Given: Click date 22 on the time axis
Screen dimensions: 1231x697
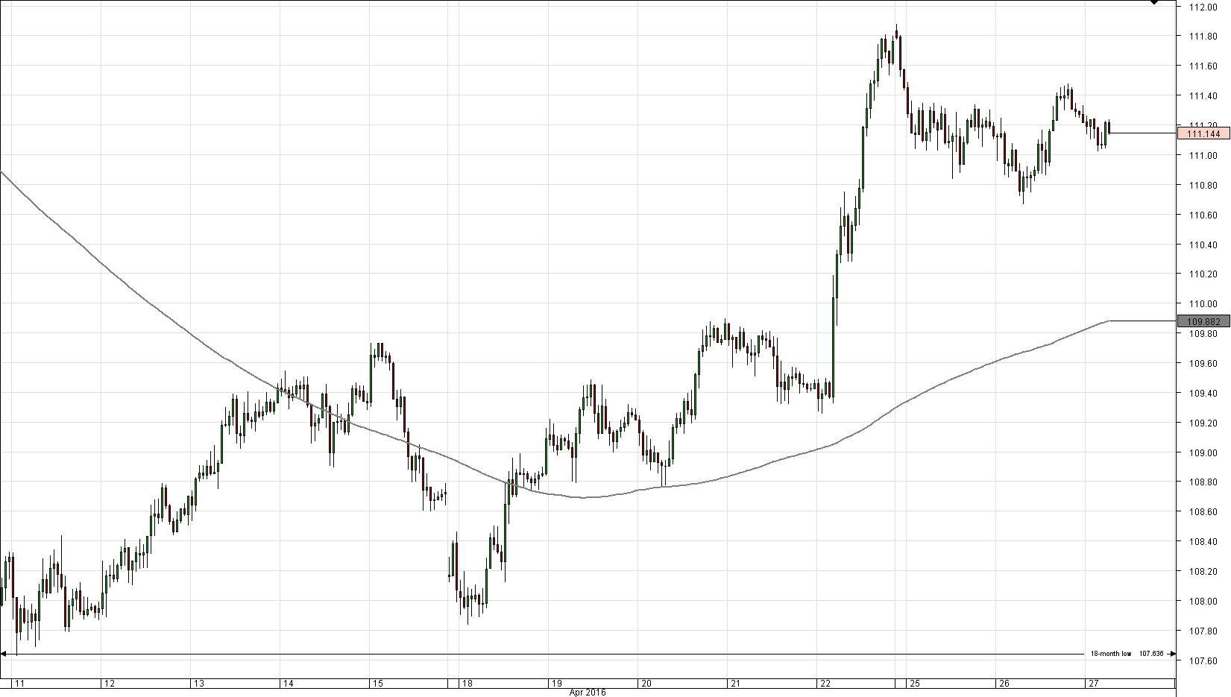Looking at the screenshot, I should 825,684.
